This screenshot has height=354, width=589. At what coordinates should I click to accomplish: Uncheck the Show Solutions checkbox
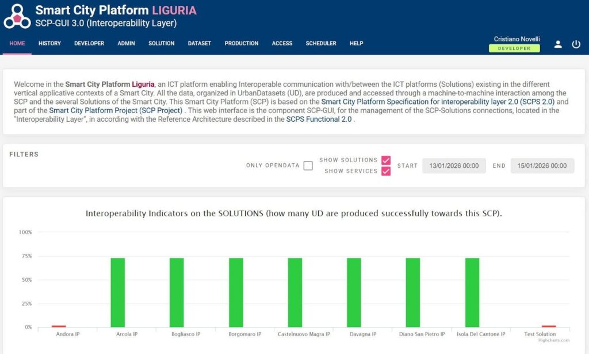pyautogui.click(x=386, y=160)
